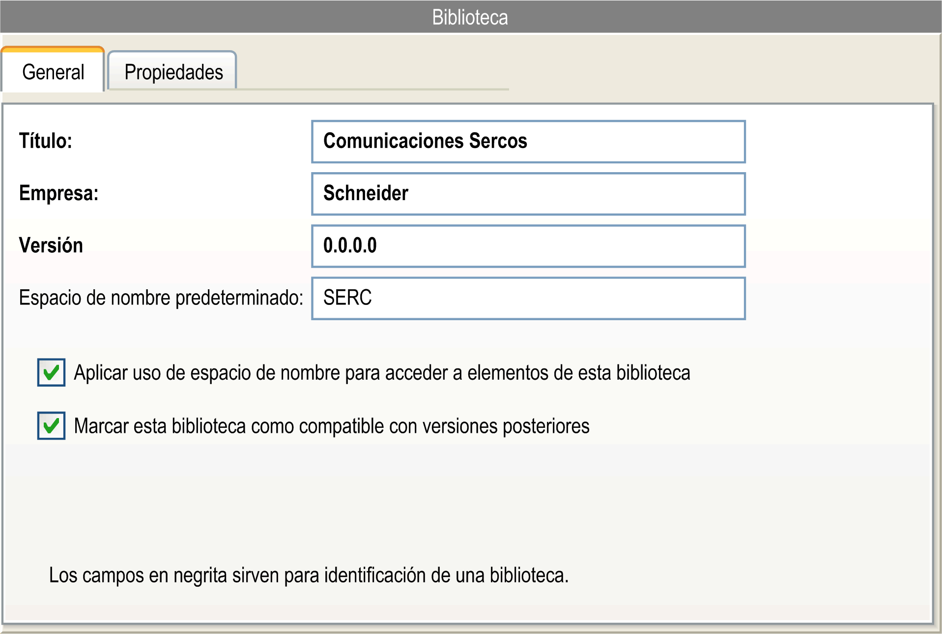This screenshot has width=942, height=634.
Task: Click the namespace field containing SERC
Action: tap(528, 299)
